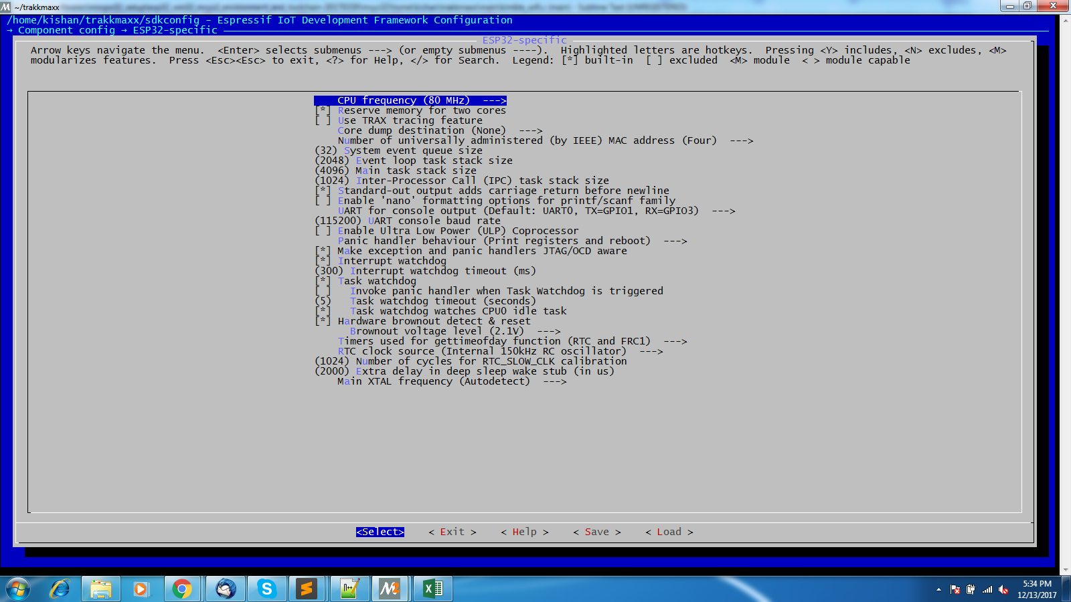Edit Event loop task stack size (2048)

[414, 161]
